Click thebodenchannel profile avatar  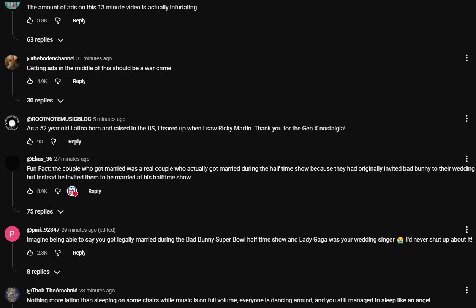12,62
